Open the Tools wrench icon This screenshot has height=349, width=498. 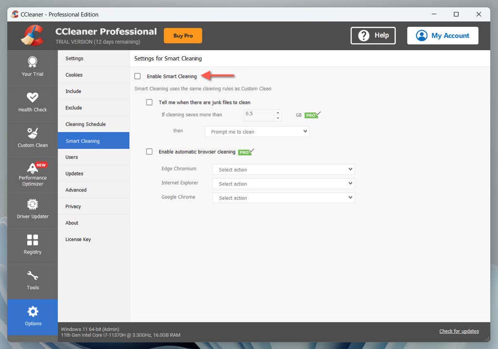(x=33, y=275)
